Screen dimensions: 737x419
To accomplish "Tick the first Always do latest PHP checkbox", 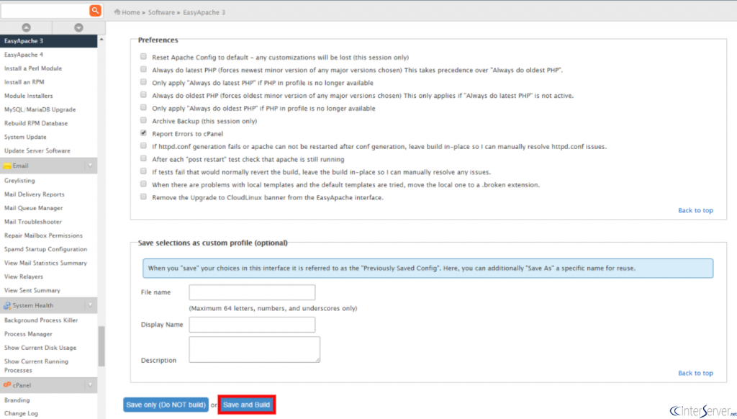I will pos(143,70).
